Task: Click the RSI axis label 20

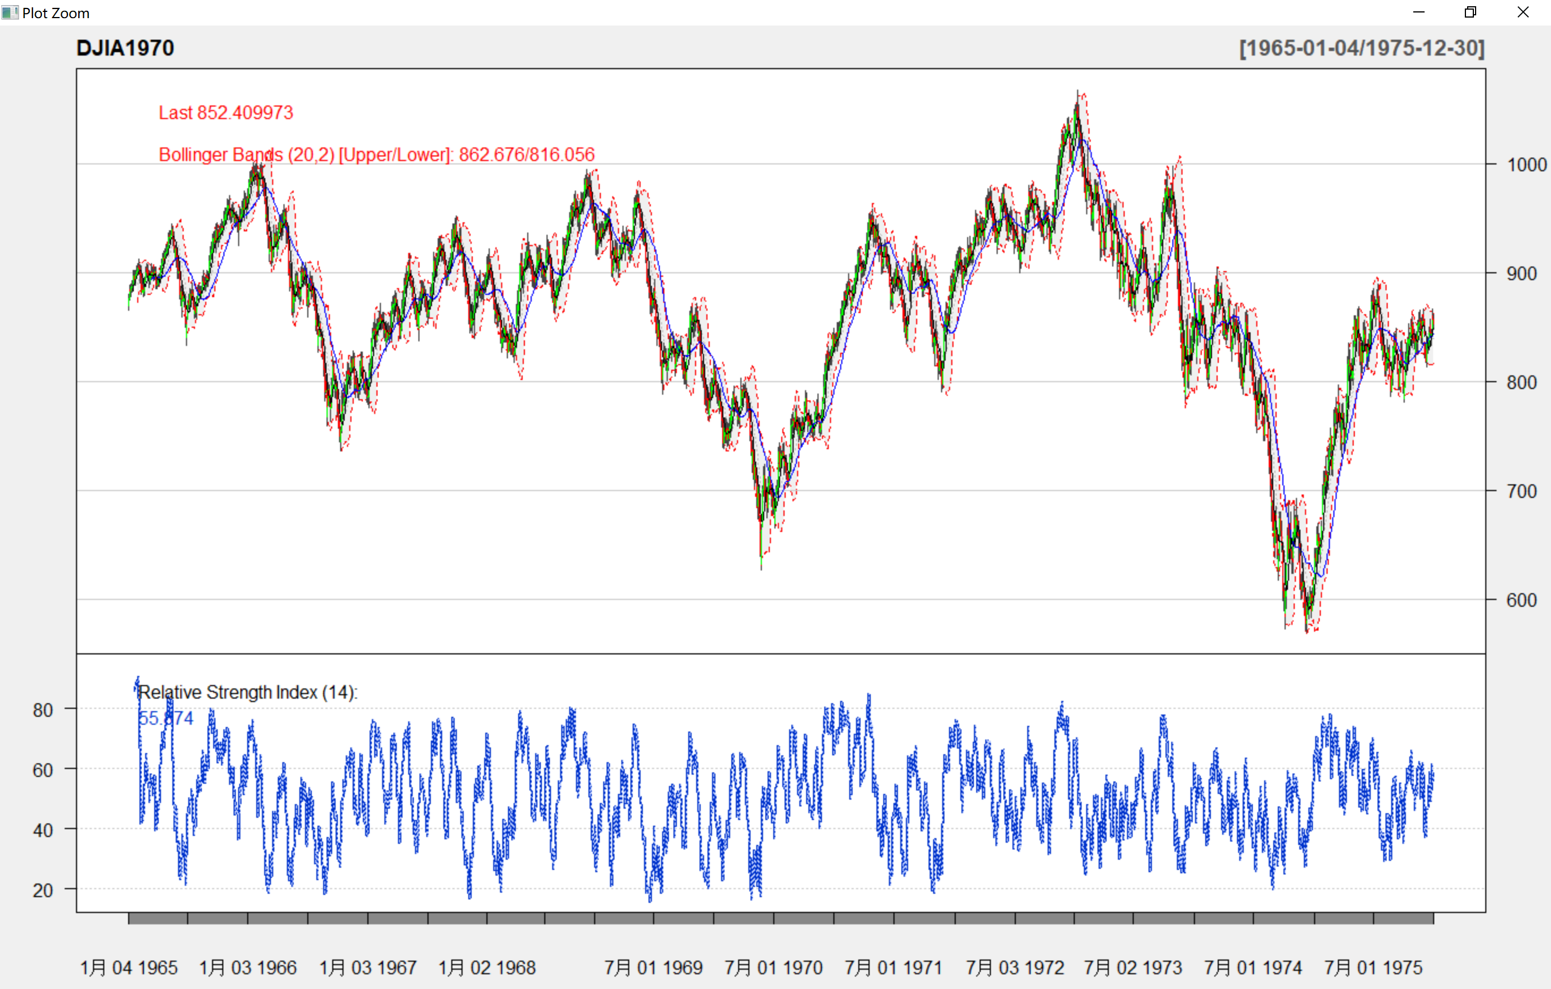Action: tap(43, 890)
